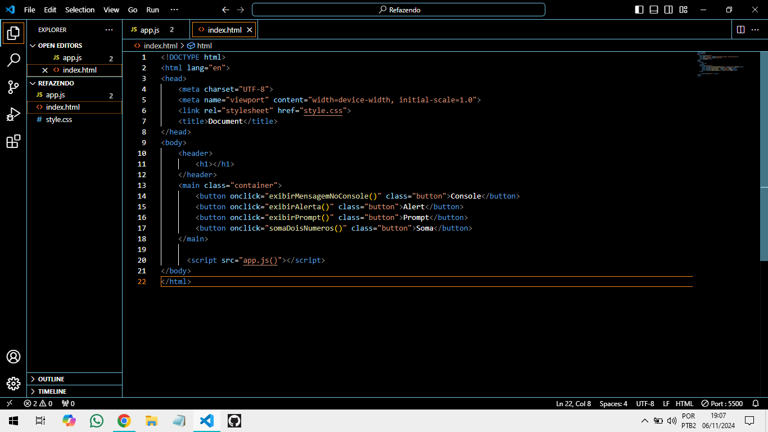The width and height of the screenshot is (768, 432).
Task: Go forward using the right arrow
Action: [241, 10]
